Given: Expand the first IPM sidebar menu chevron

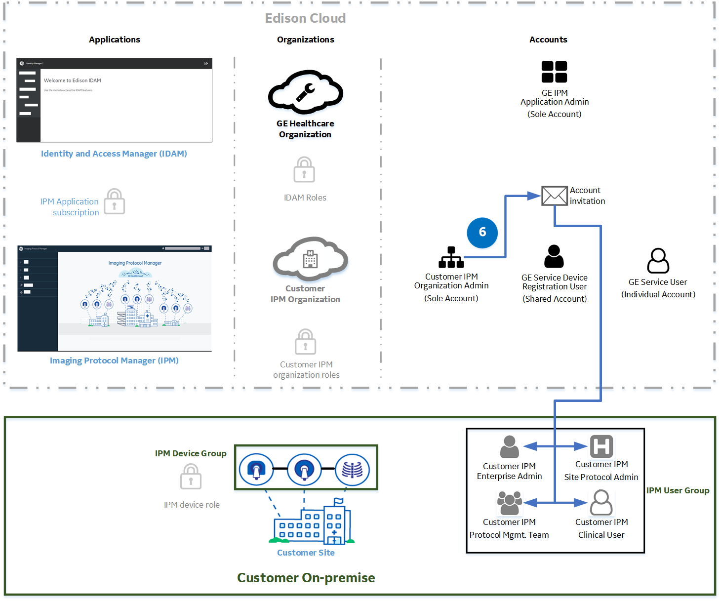Looking at the screenshot, I should point(21,262).
